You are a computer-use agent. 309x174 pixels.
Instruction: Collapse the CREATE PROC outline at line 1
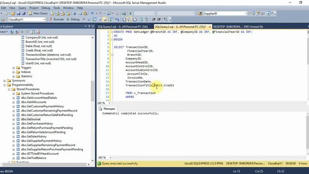(112, 32)
